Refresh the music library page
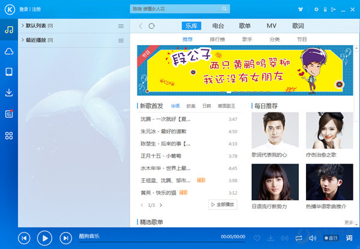This screenshot has width=360, height=249. [x=152, y=26]
